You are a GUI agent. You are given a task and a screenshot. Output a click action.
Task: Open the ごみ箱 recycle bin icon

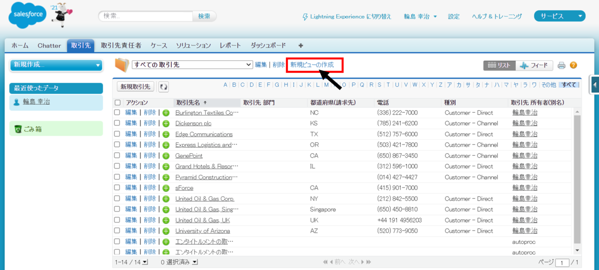coord(18,129)
